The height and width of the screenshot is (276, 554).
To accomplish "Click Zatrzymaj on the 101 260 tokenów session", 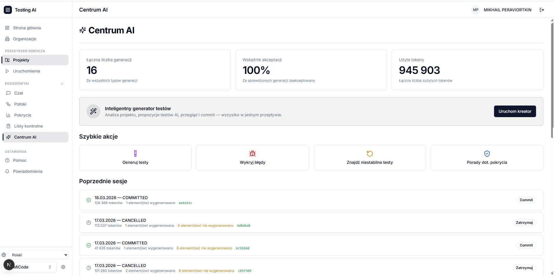I will (x=524, y=268).
